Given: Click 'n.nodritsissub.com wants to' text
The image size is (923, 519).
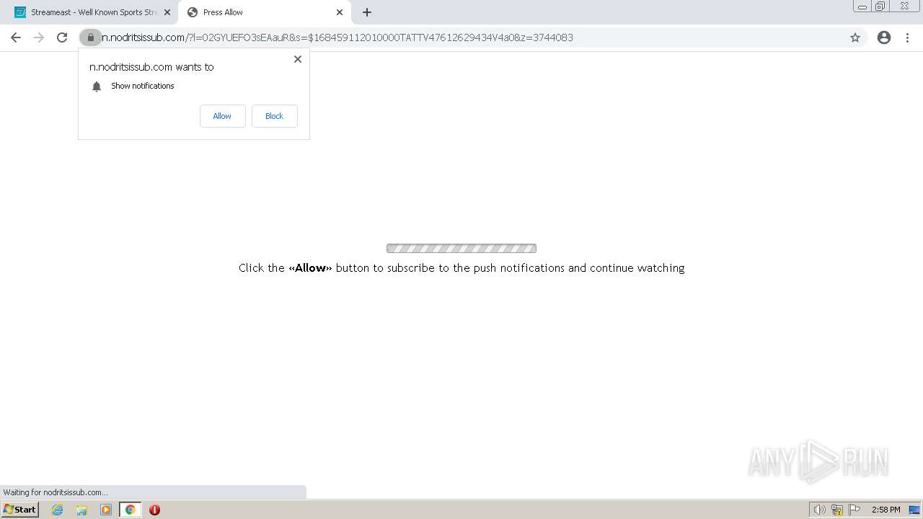Looking at the screenshot, I should 151,67.
